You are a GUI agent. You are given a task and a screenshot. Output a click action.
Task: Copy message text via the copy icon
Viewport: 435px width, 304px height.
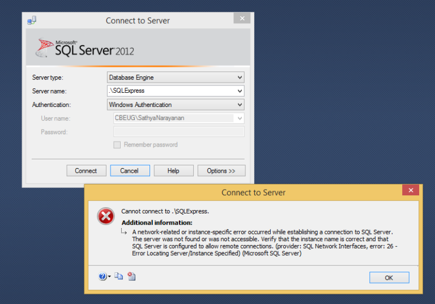pyautogui.click(x=119, y=276)
